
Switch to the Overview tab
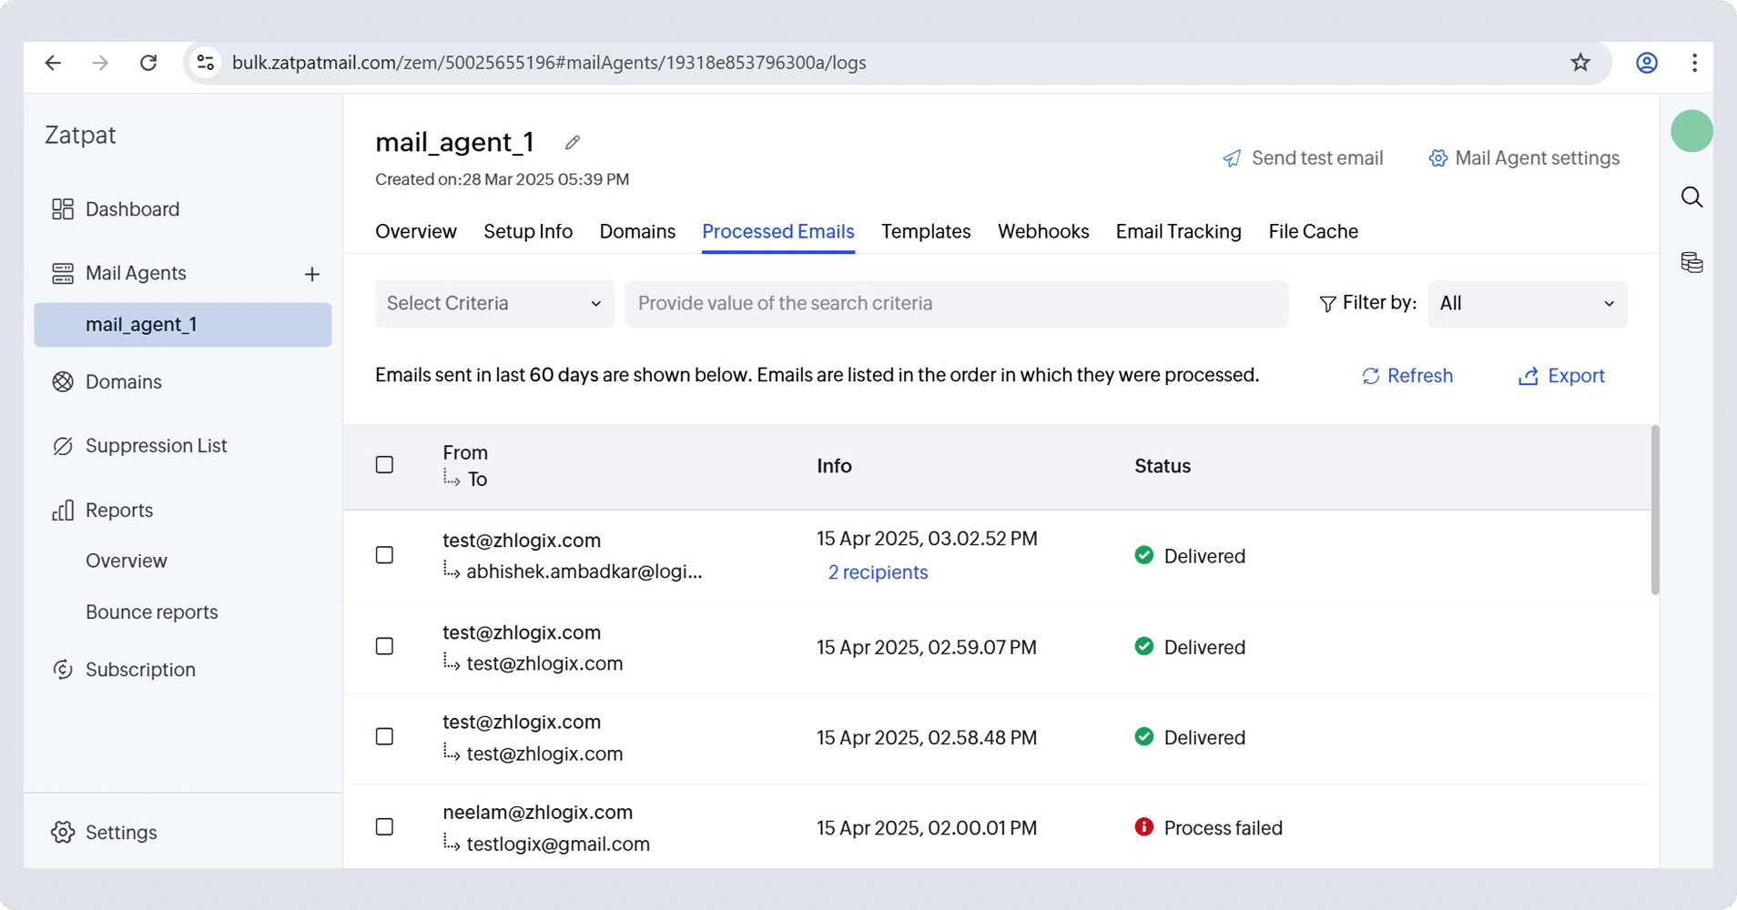416,232
